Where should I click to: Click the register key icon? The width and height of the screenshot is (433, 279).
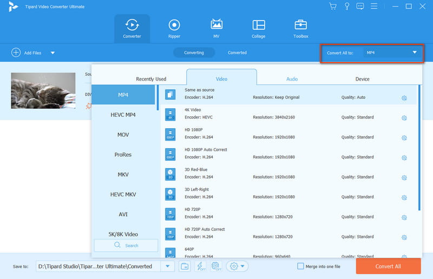[x=347, y=6]
